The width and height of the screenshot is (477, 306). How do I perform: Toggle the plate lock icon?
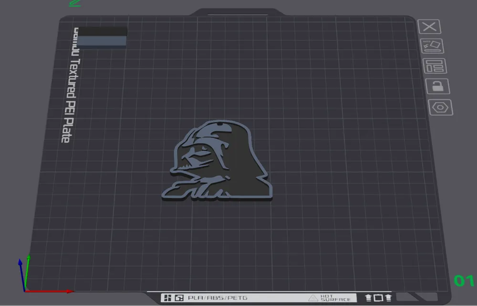[437, 86]
